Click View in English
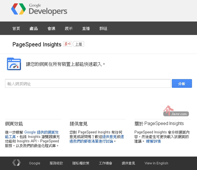The height and width of the screenshot is (170, 197). [x=156, y=163]
